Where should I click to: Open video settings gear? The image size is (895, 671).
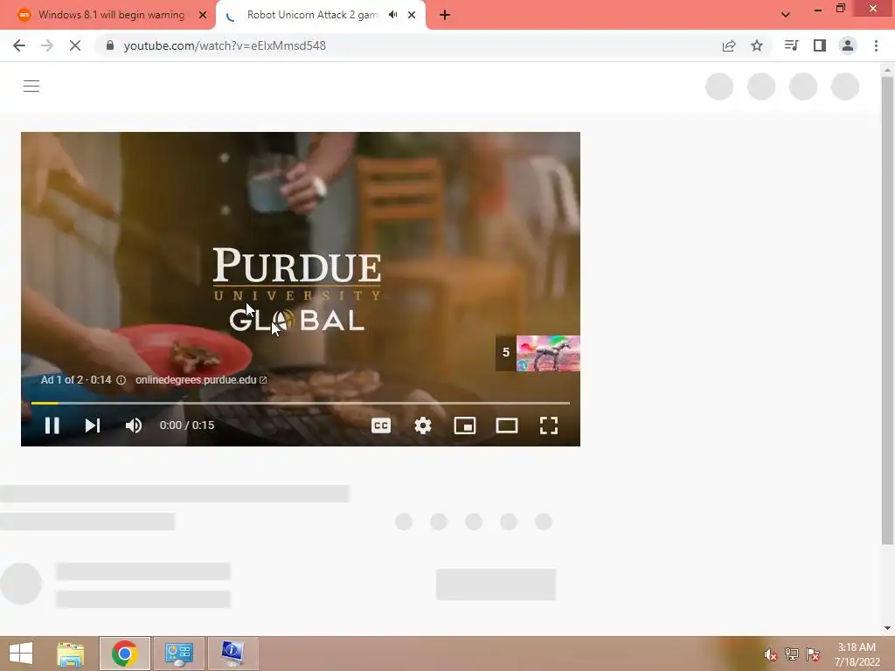pos(423,425)
